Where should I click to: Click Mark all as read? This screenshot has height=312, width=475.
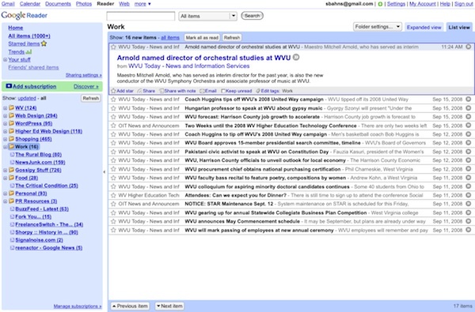coord(202,37)
